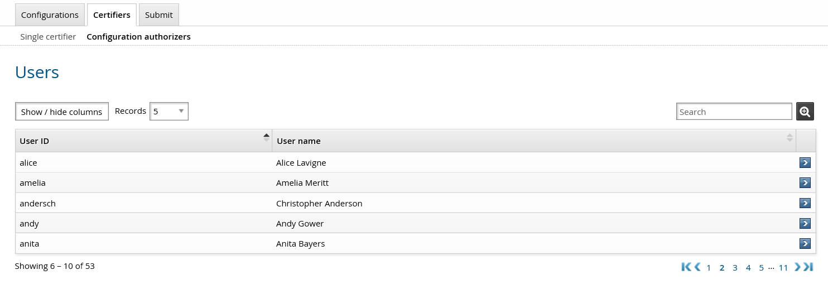The height and width of the screenshot is (289, 828).
Task: Select the Single certifier sub-tab
Action: coord(48,37)
